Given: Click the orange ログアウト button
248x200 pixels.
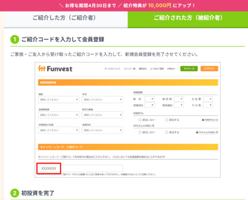Looking at the screenshot, I should [x=209, y=68].
